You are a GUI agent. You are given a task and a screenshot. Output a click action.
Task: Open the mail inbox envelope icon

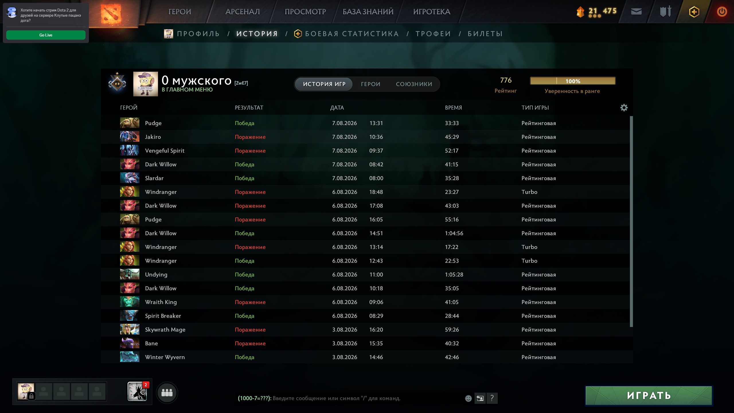(636, 11)
